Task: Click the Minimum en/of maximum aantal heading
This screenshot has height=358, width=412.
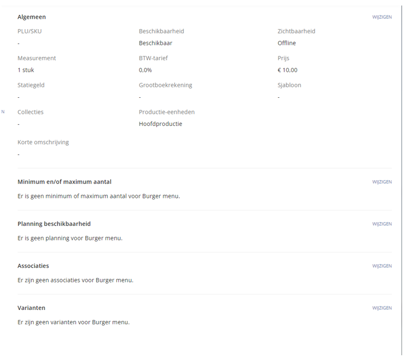Action: [x=64, y=182]
